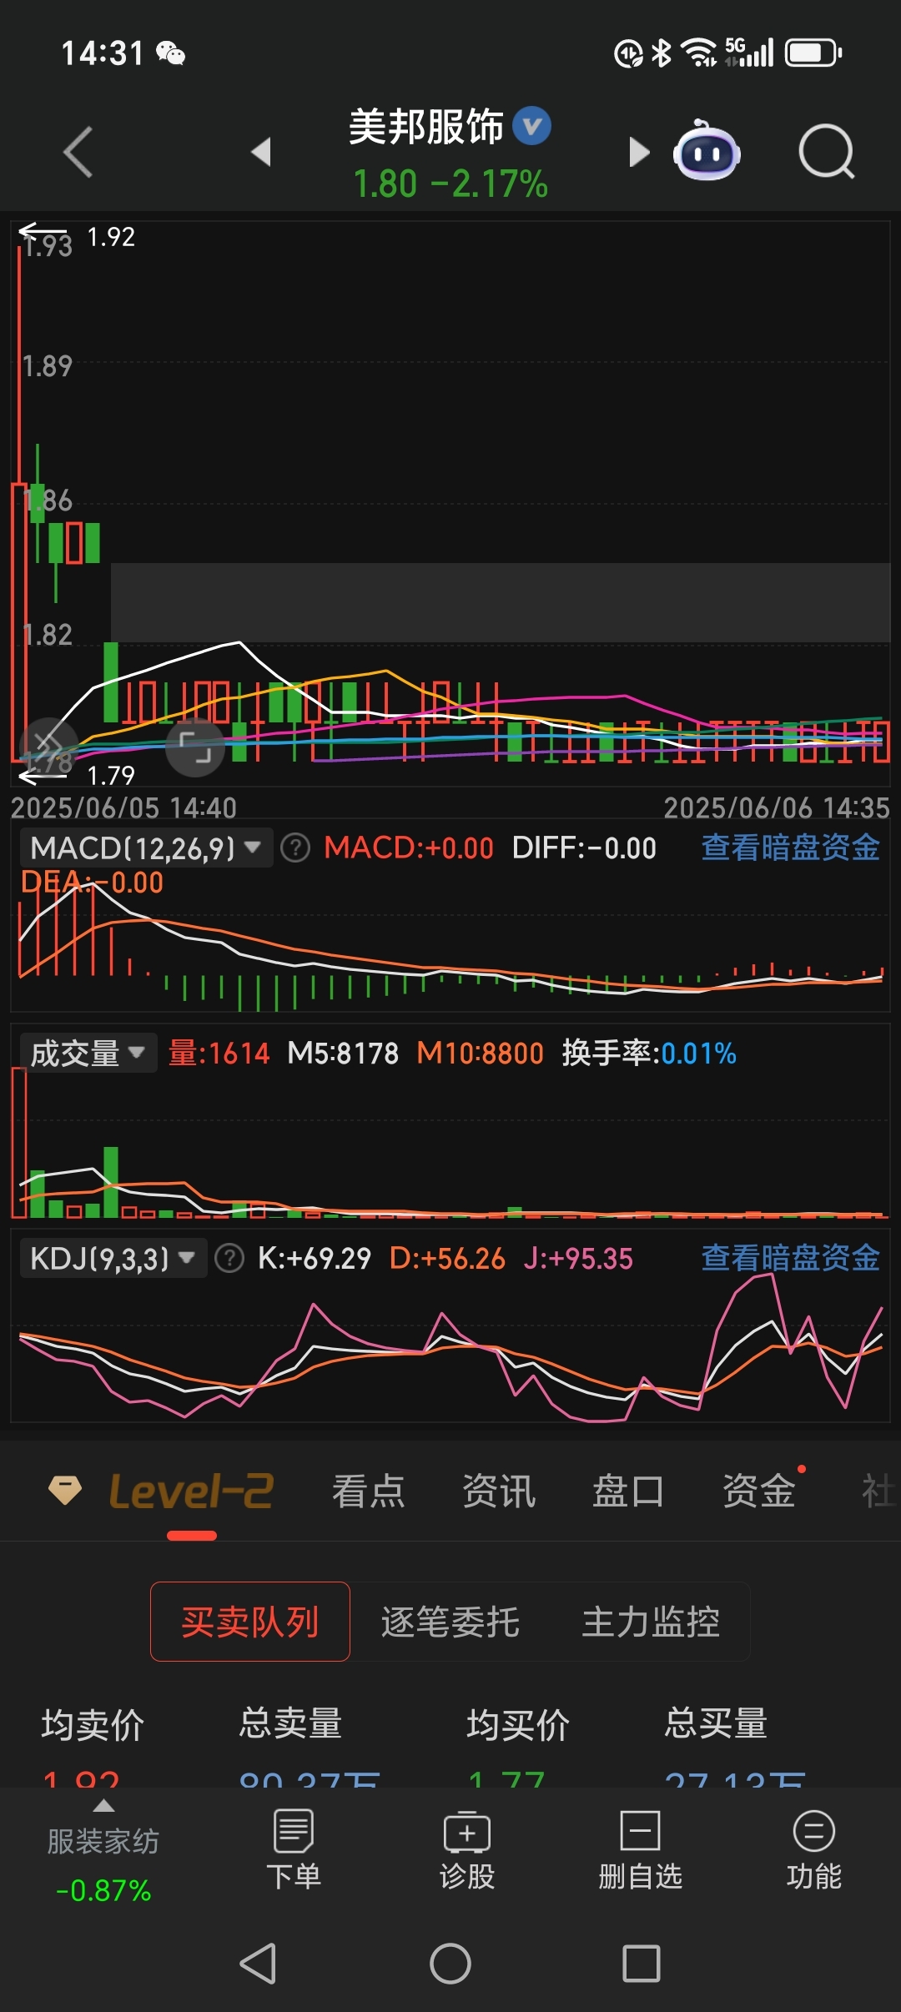The image size is (901, 2012).
Task: Tap the start date 2025/06/05 14:40
Action: (123, 807)
